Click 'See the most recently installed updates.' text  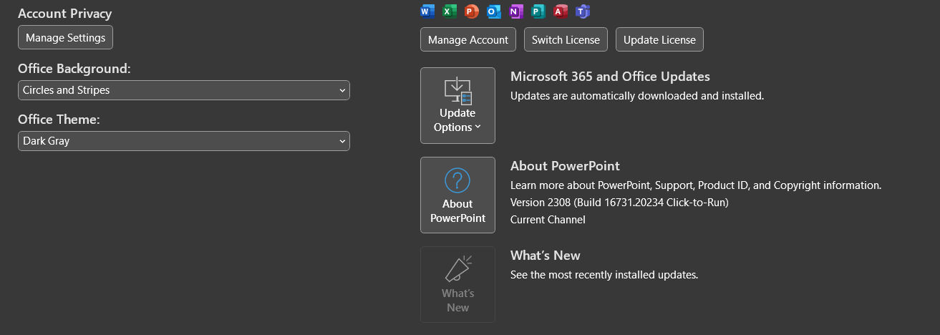click(x=604, y=274)
